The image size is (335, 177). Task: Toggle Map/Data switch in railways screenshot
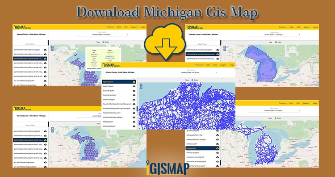275,118
